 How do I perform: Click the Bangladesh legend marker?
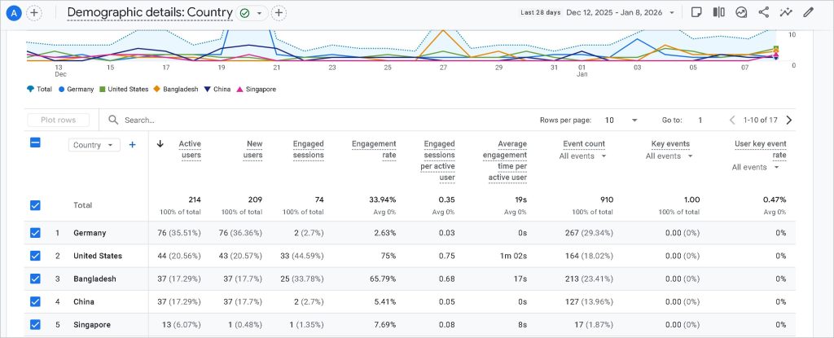(157, 90)
